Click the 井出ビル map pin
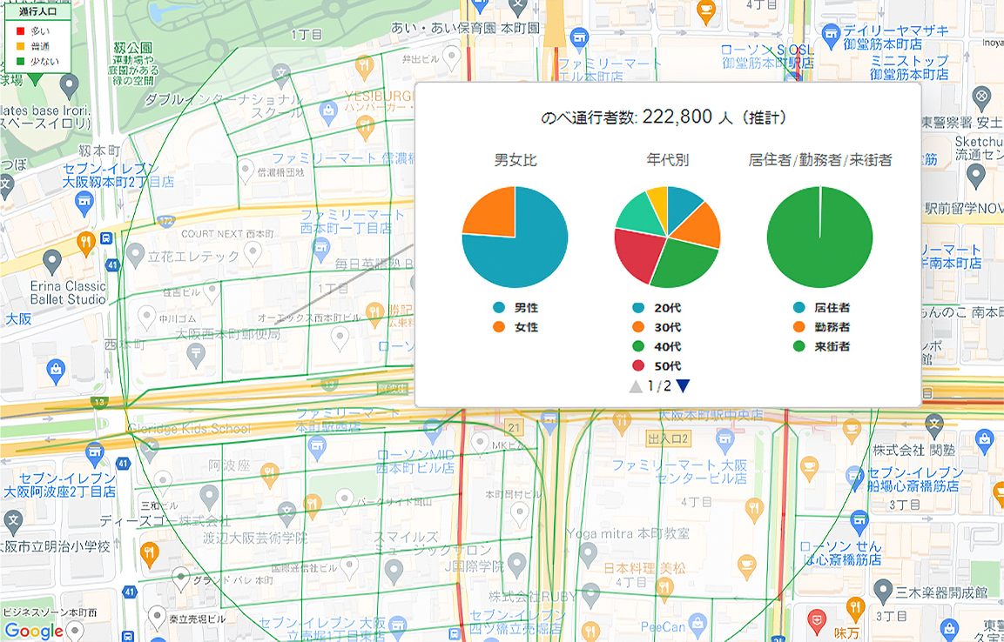The image size is (1004, 642). click(x=452, y=59)
